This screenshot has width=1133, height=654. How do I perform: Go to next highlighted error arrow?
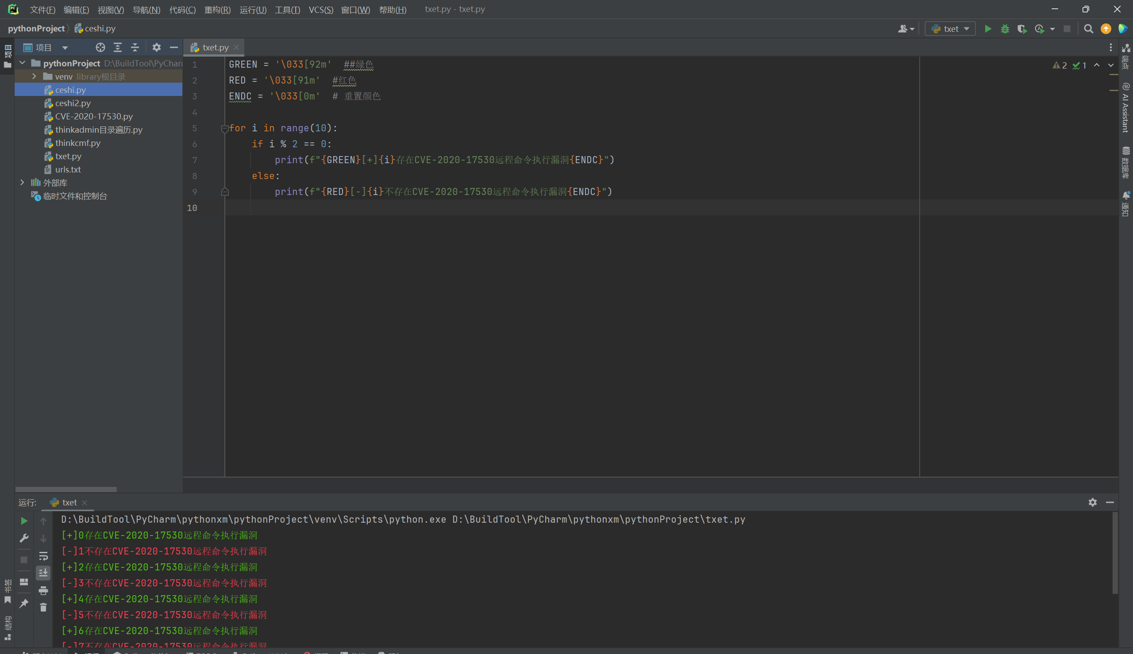coord(1110,65)
